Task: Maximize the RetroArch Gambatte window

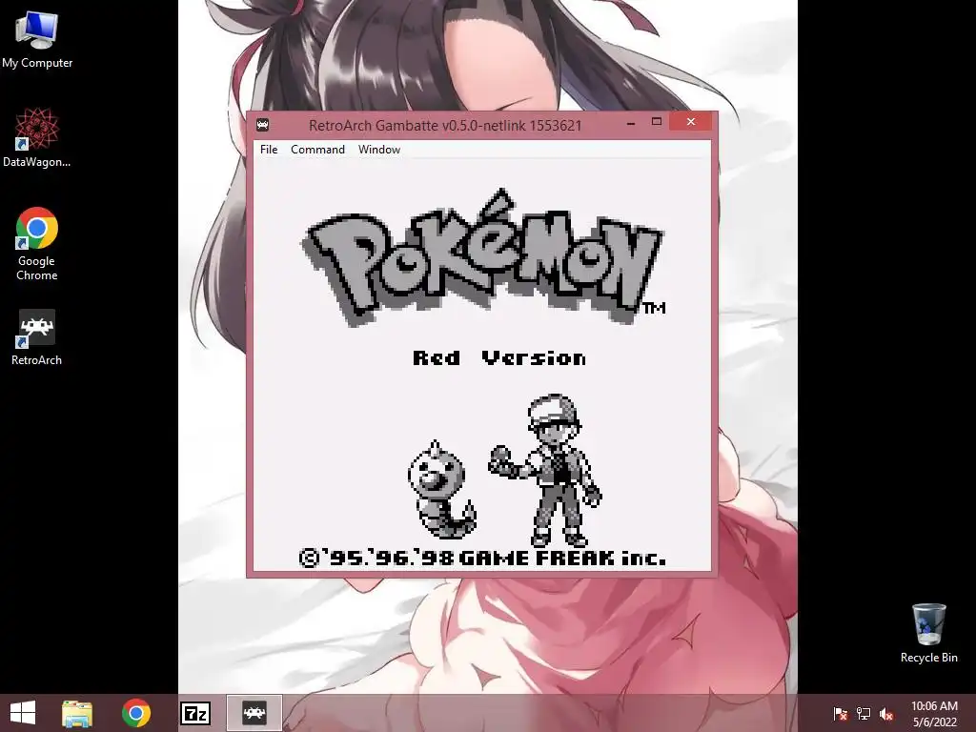Action: click(x=656, y=122)
